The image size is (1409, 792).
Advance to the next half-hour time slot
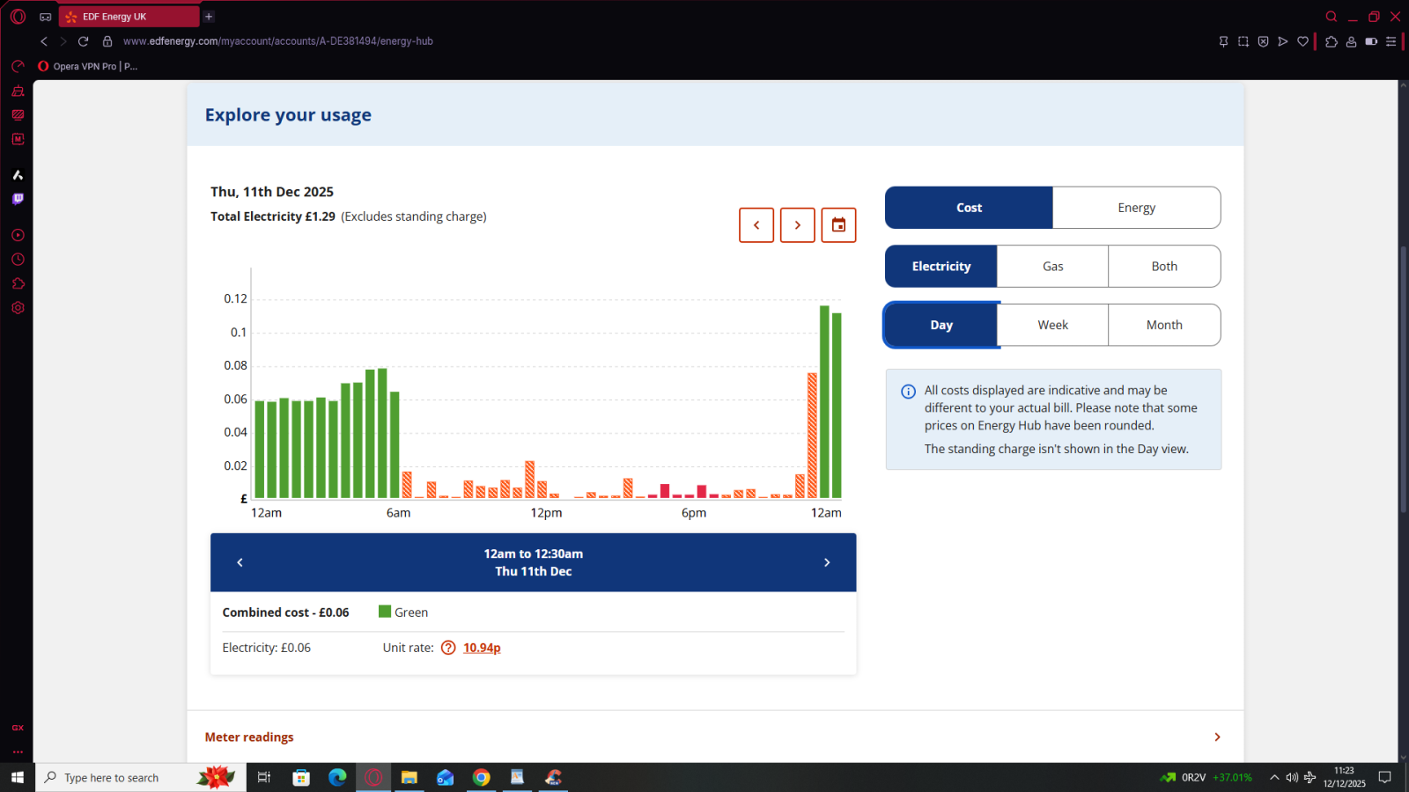[826, 562]
